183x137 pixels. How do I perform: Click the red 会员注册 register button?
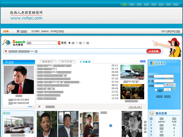click(x=154, y=51)
